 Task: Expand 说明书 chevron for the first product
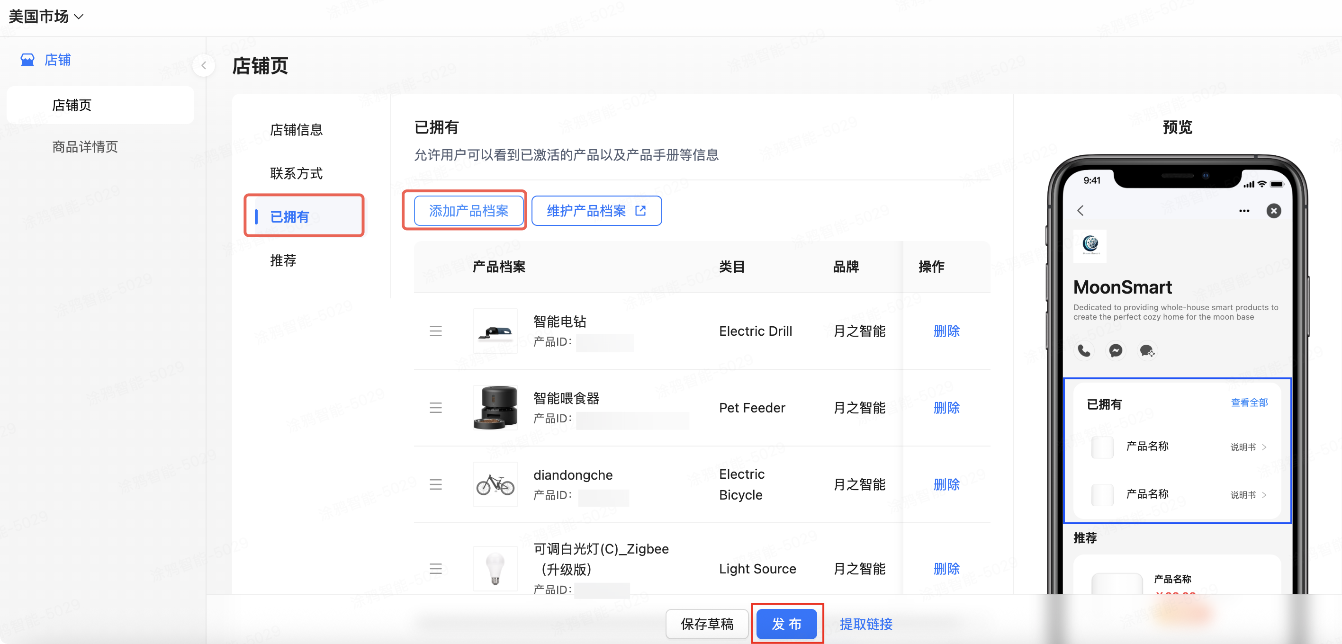(1265, 447)
